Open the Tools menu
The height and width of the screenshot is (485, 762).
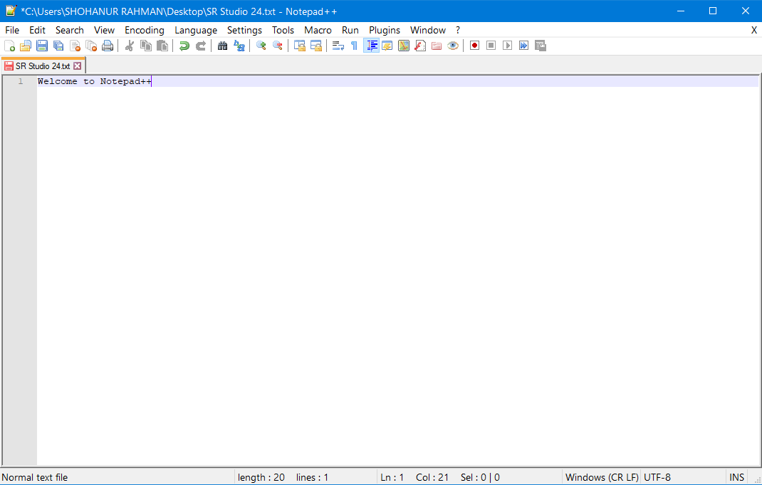[283, 30]
